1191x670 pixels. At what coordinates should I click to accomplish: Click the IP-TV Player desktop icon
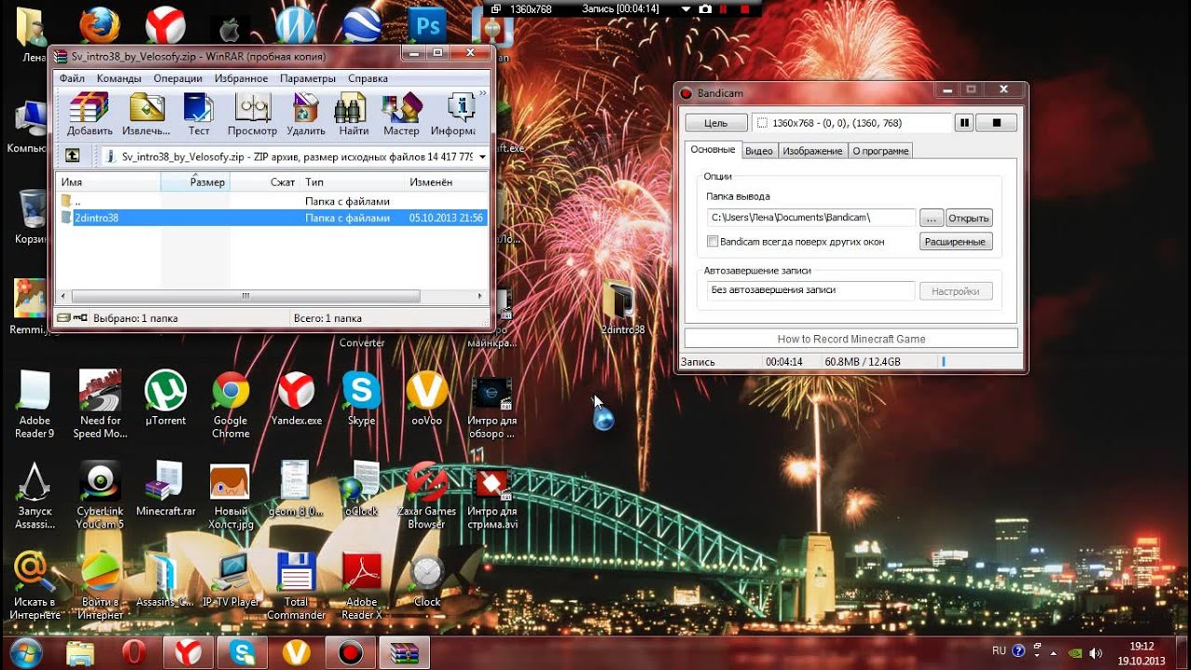pyautogui.click(x=230, y=580)
